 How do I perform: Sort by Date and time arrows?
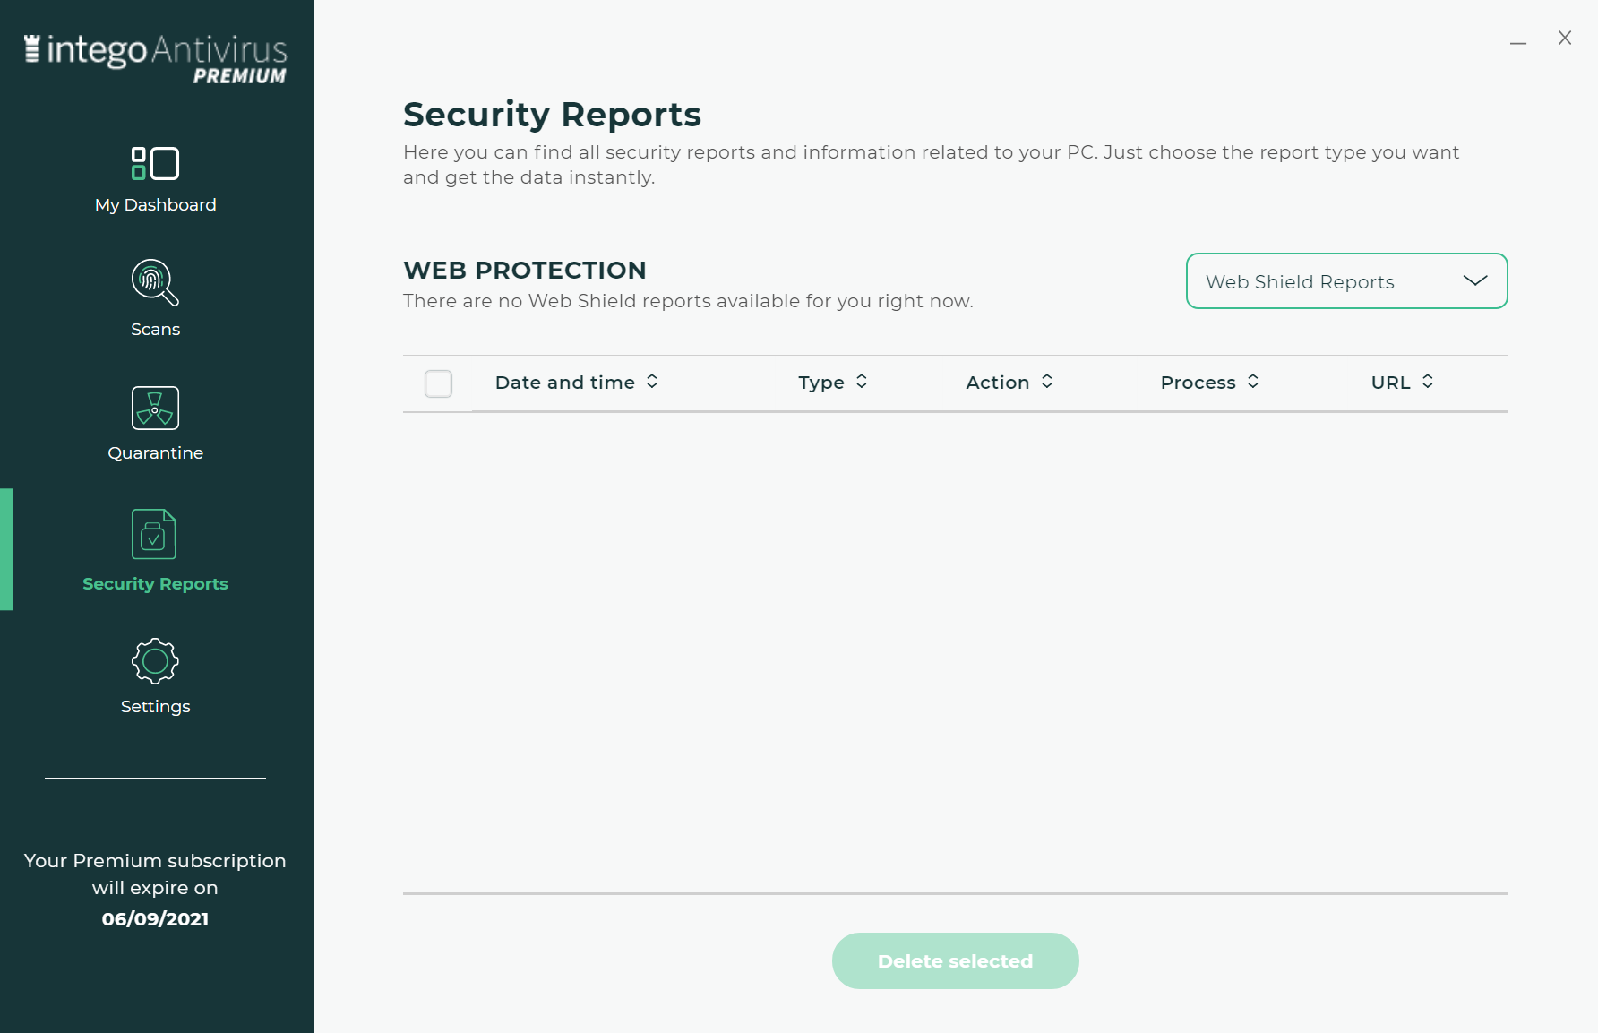[x=652, y=382]
